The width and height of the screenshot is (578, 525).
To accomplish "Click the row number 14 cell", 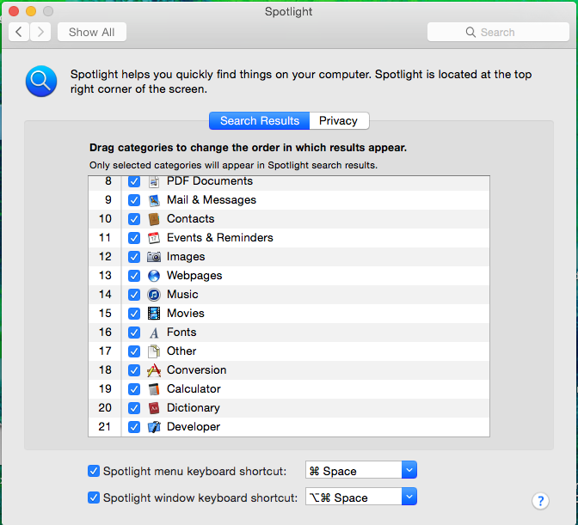I will tap(105, 295).
